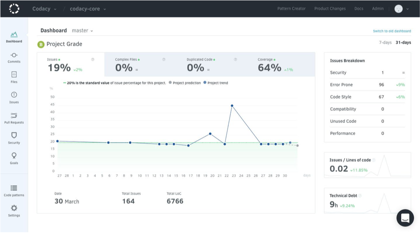This screenshot has width=420, height=233.
Task: Open the master branch selector
Action: [x=82, y=31]
